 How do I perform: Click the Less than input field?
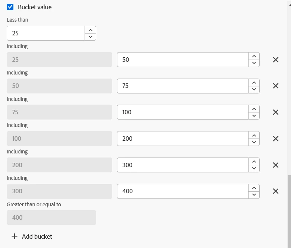(46, 33)
